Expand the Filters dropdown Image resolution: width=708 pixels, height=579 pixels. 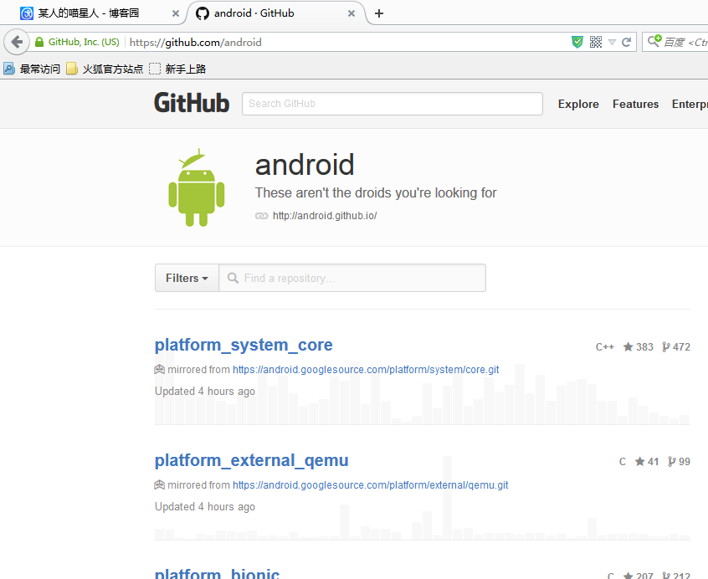tap(187, 278)
